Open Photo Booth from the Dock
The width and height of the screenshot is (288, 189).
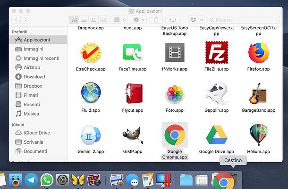click(x=94, y=180)
